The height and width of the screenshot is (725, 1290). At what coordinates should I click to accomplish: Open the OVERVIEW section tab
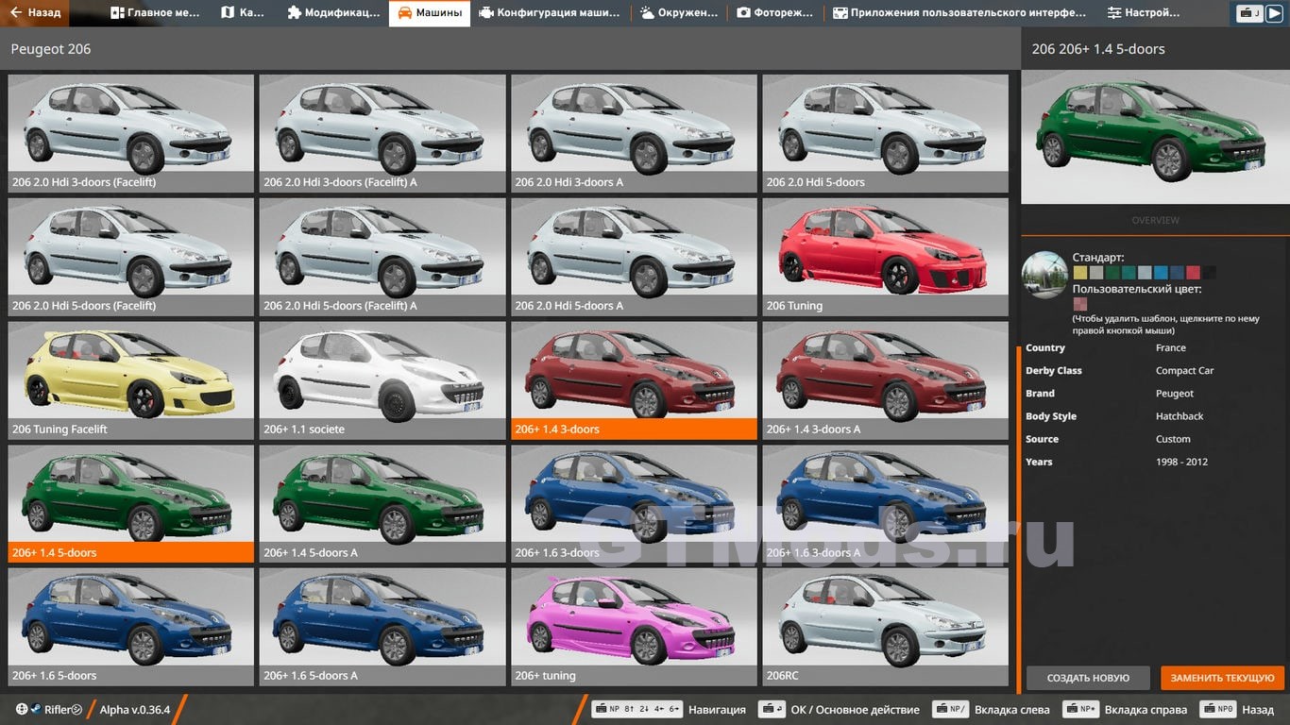click(1156, 220)
